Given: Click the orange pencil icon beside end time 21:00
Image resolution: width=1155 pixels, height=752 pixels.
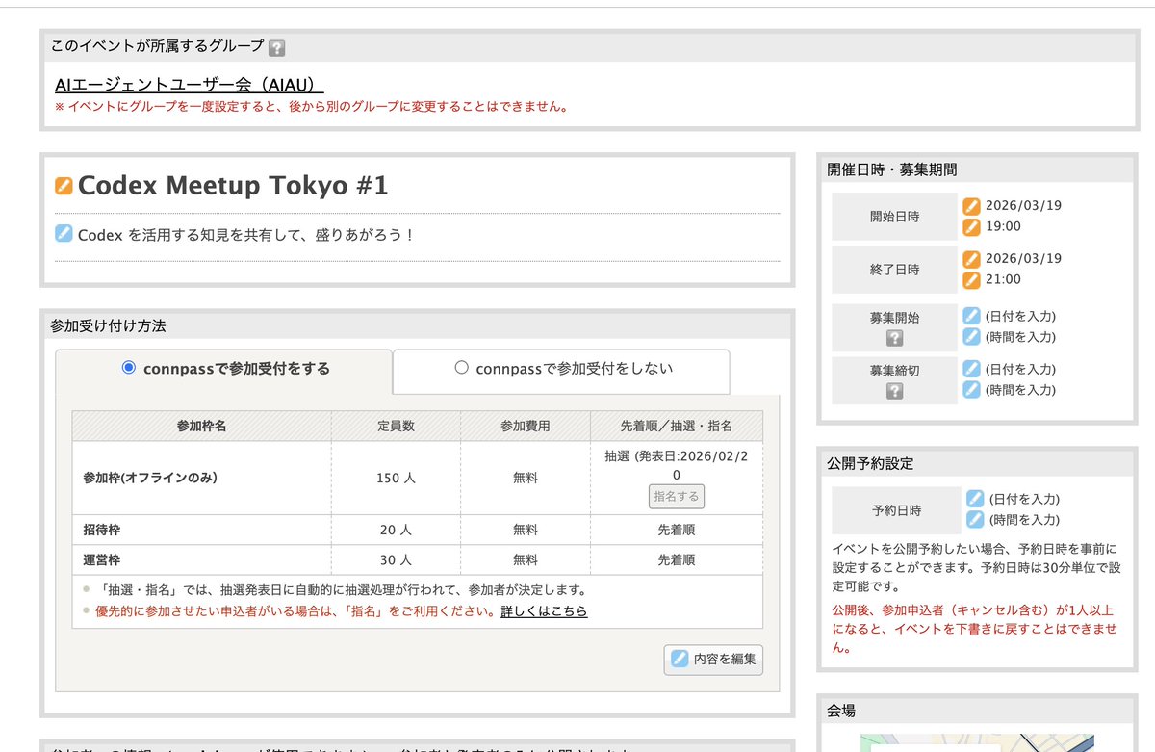Looking at the screenshot, I should 972,280.
